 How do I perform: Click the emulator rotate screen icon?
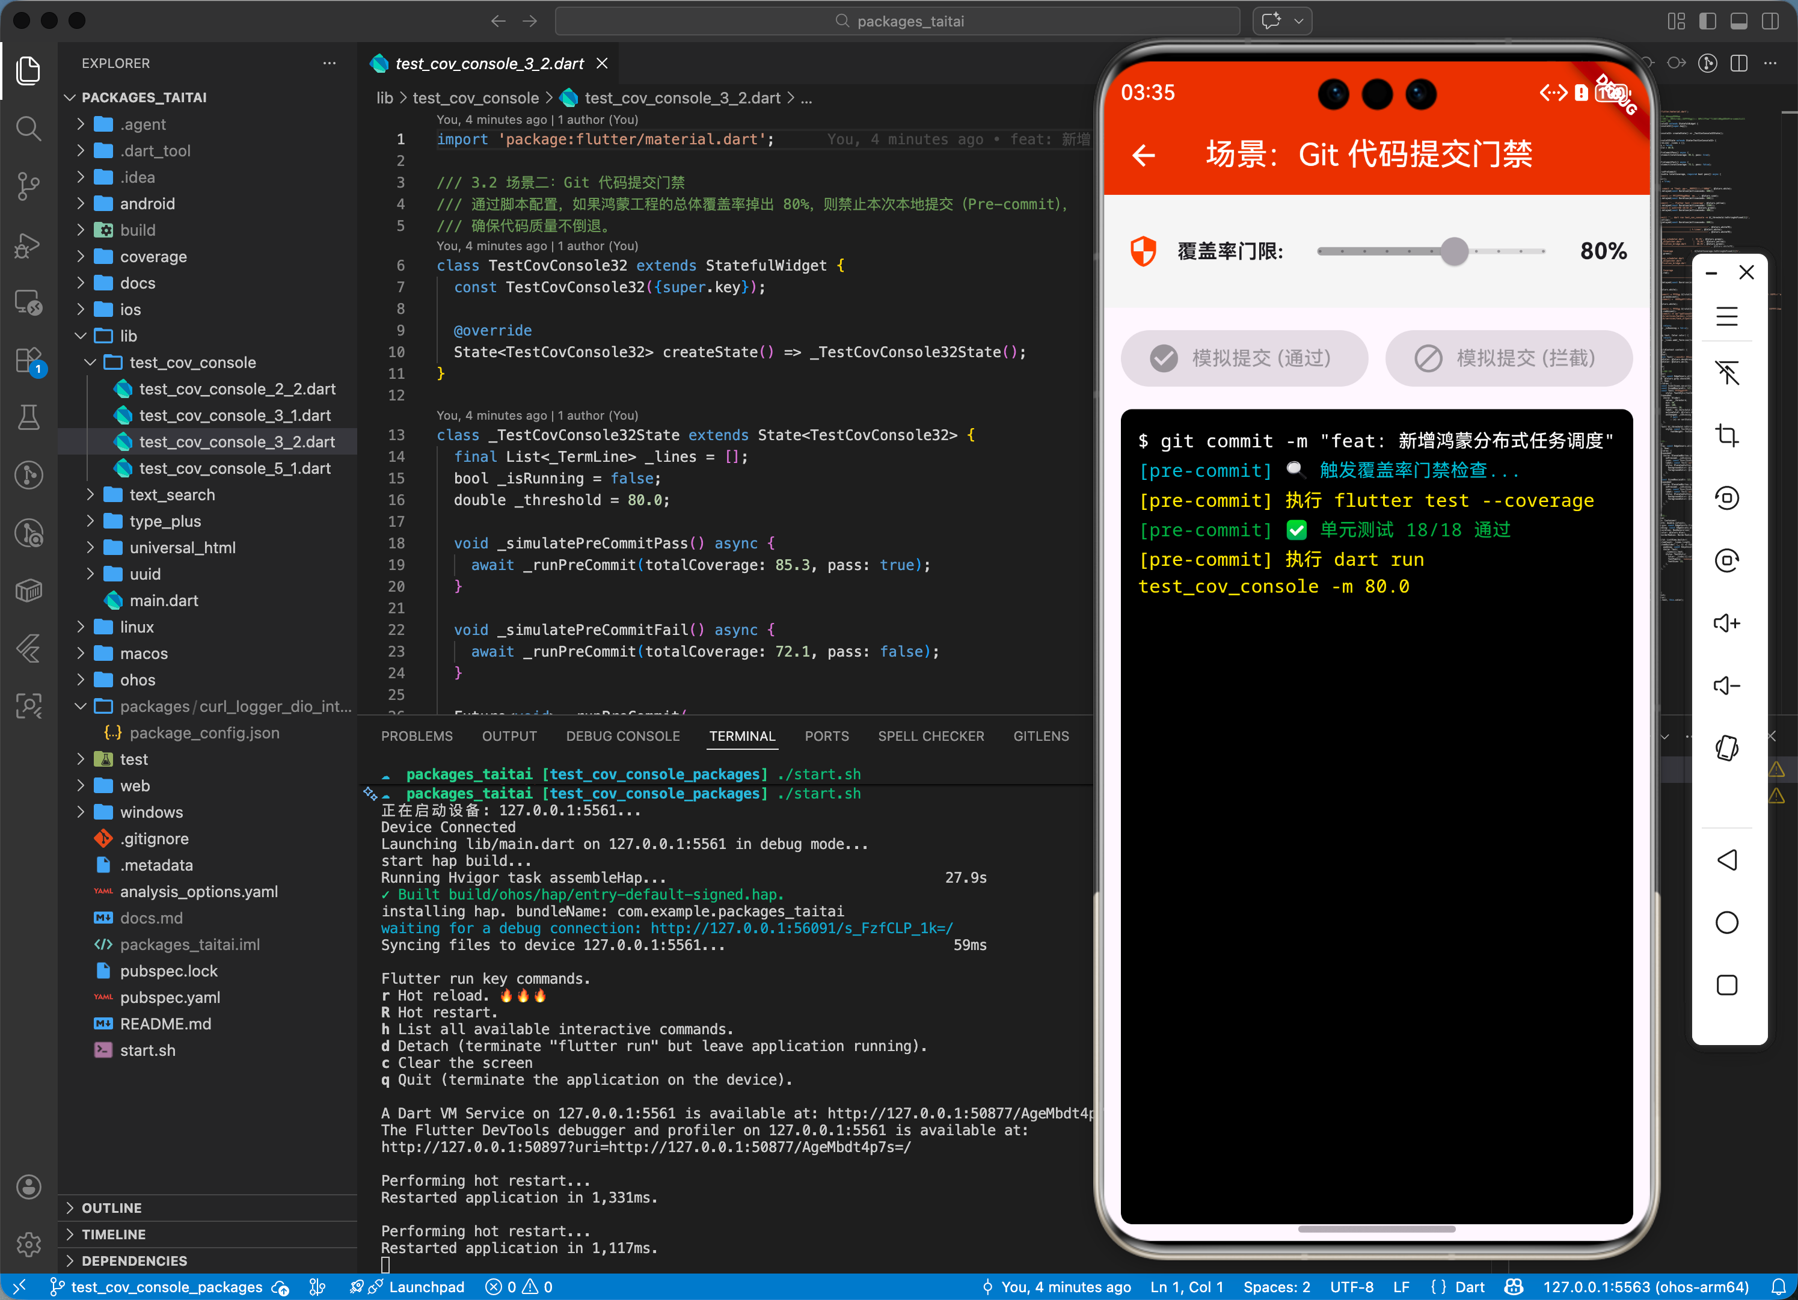tap(1726, 747)
